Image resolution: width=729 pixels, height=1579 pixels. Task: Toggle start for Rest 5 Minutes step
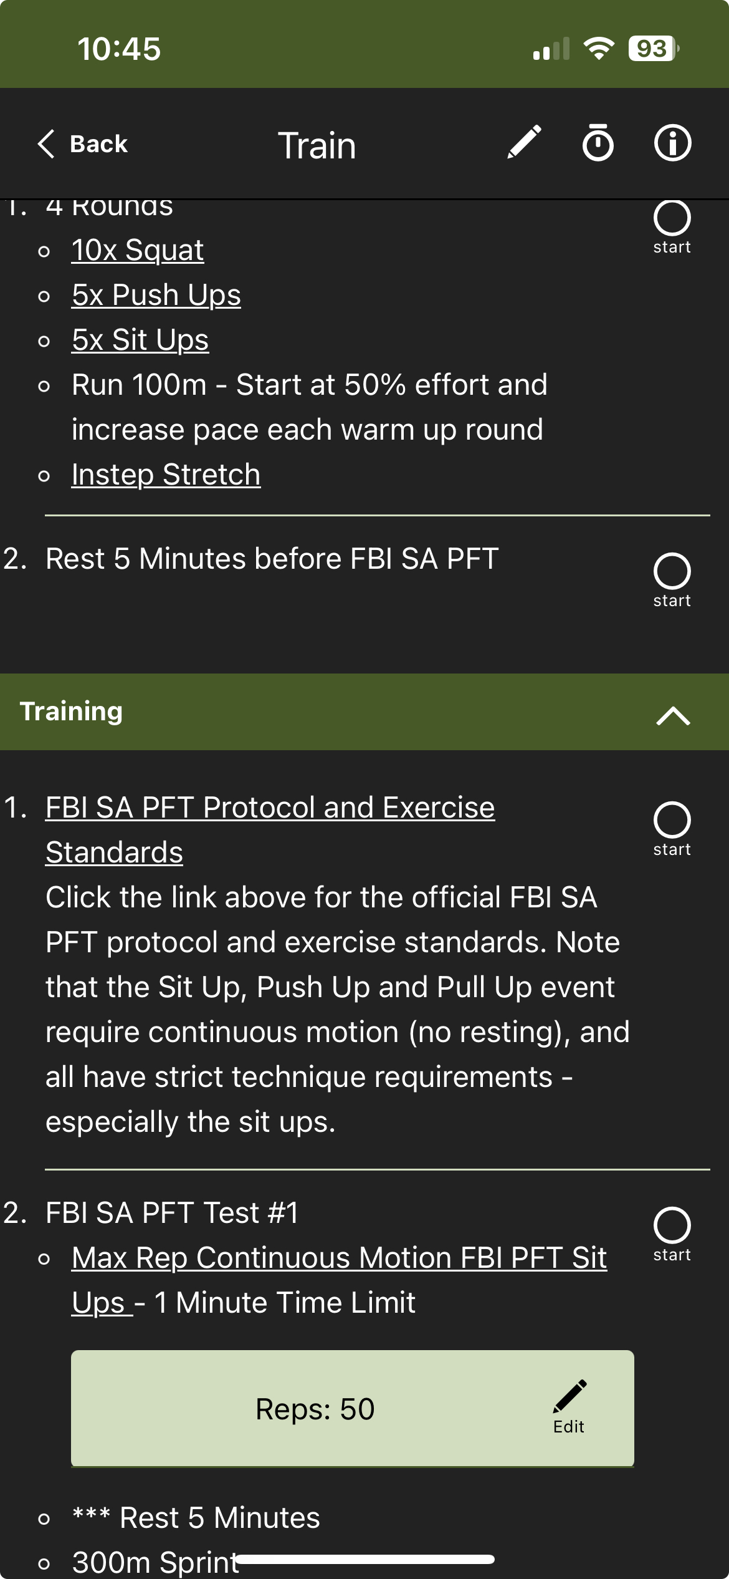click(x=672, y=571)
